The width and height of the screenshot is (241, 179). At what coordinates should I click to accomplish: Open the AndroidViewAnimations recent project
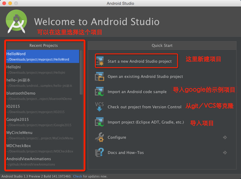pos(43,161)
